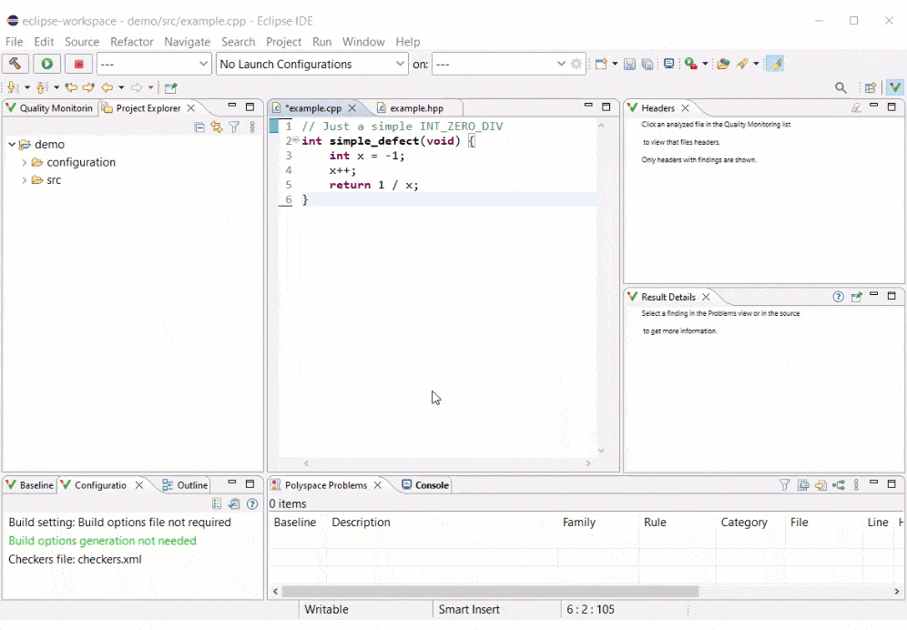Toggle Smart Insert mode in the status bar
The width and height of the screenshot is (907, 630).
coord(470,609)
